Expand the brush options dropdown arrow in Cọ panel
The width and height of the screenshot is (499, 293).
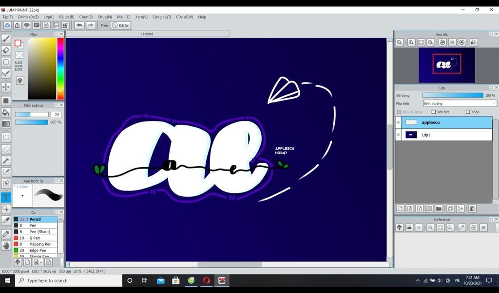[x=38, y=262]
